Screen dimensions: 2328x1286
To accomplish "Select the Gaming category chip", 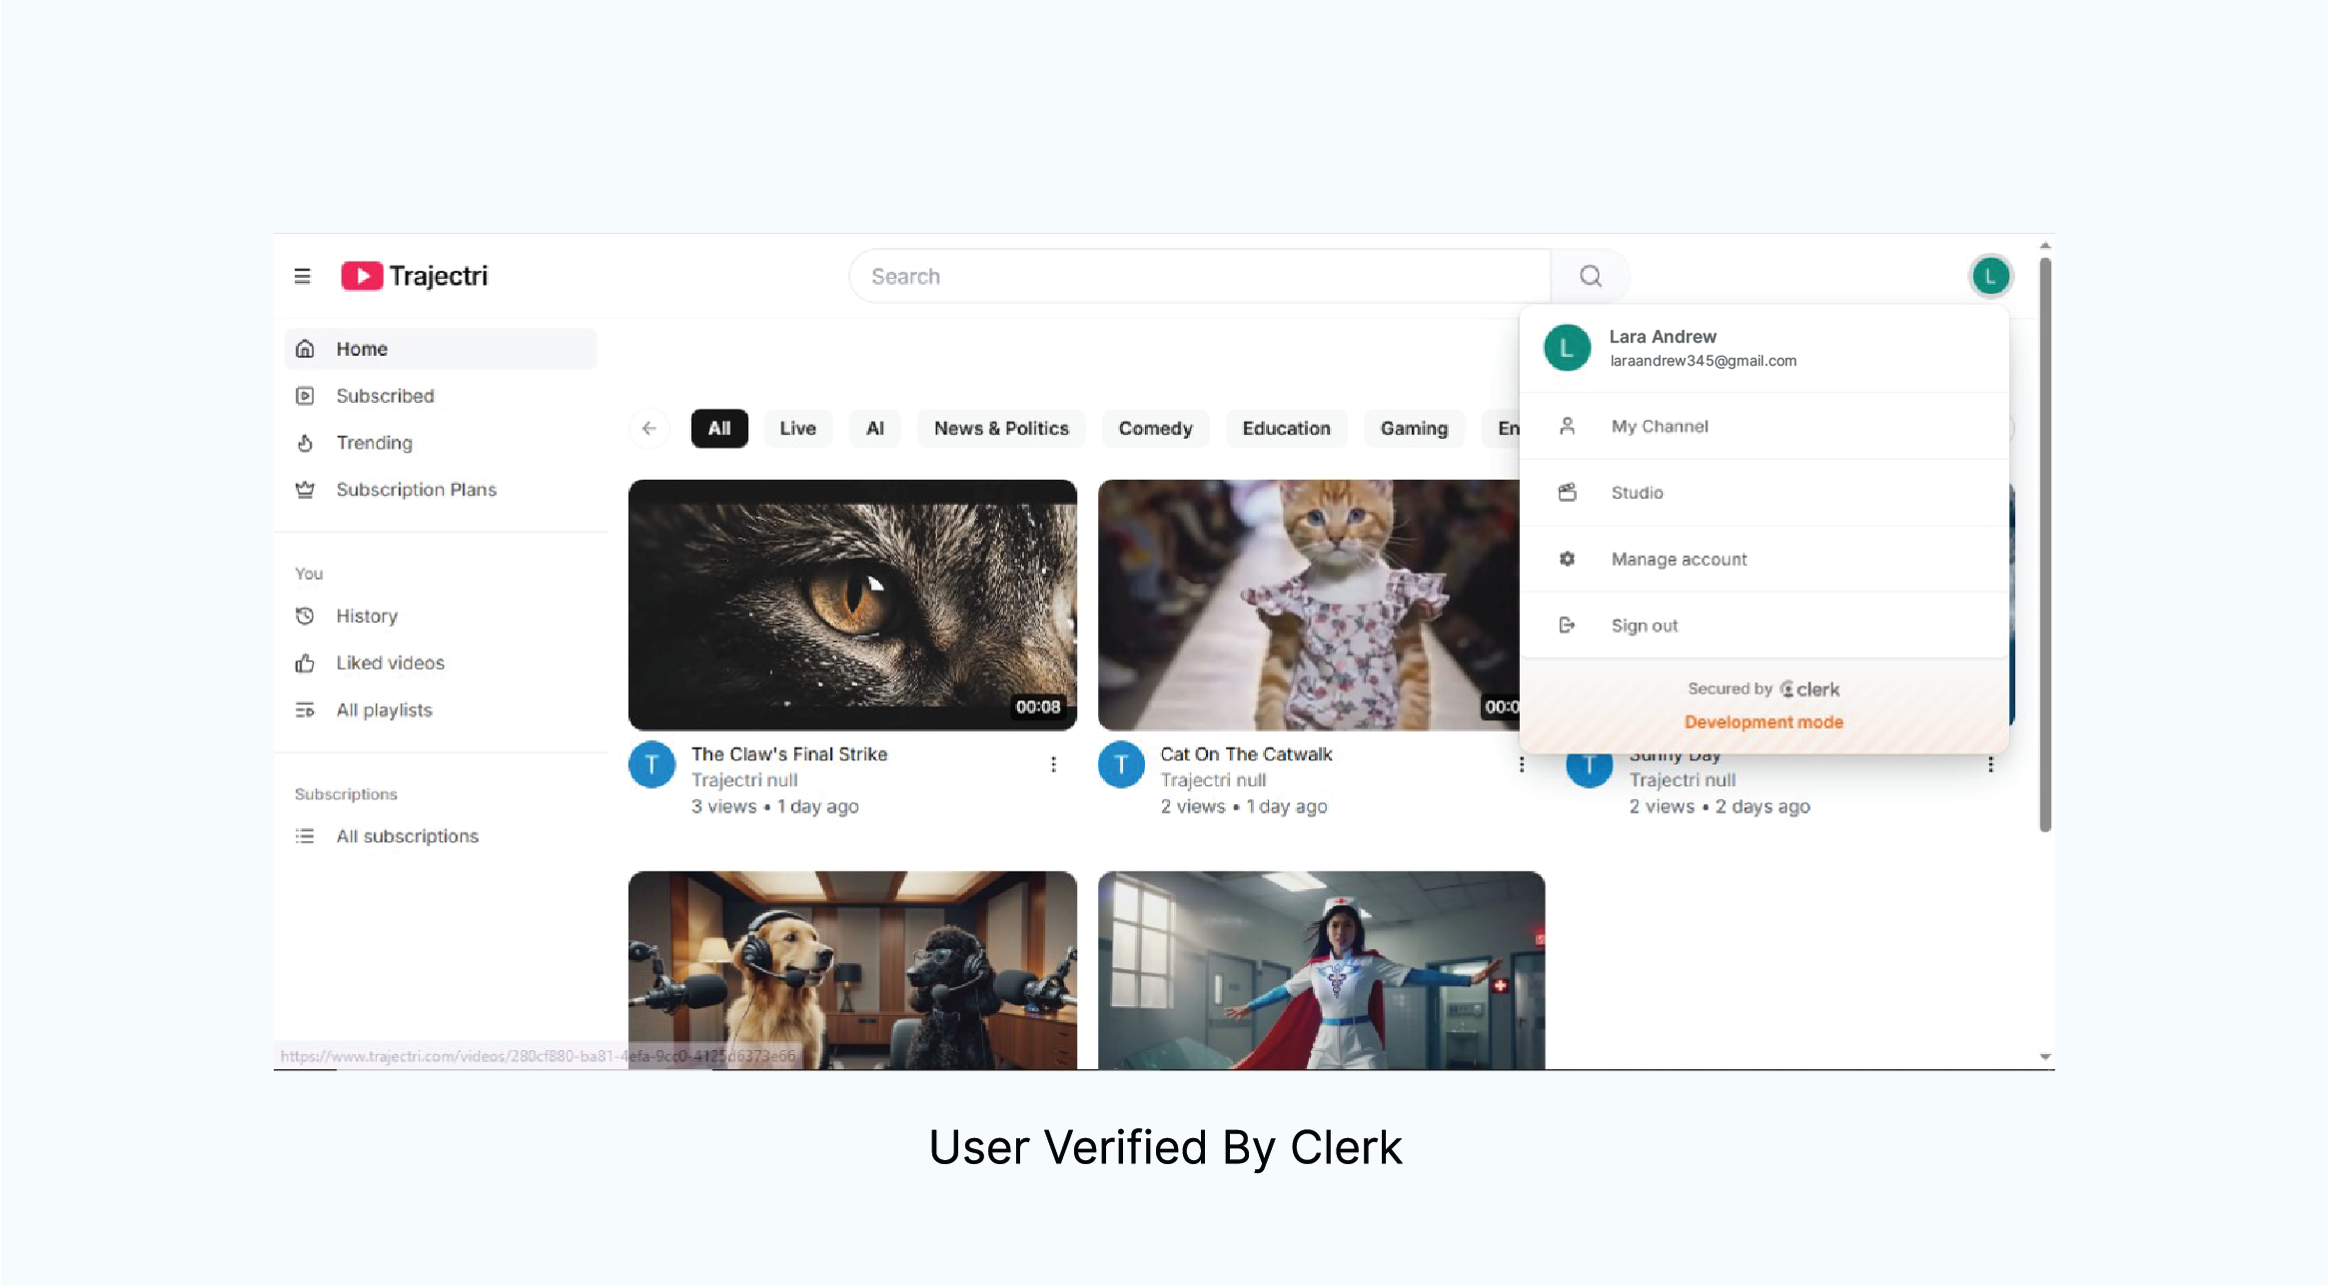I will click(1413, 429).
